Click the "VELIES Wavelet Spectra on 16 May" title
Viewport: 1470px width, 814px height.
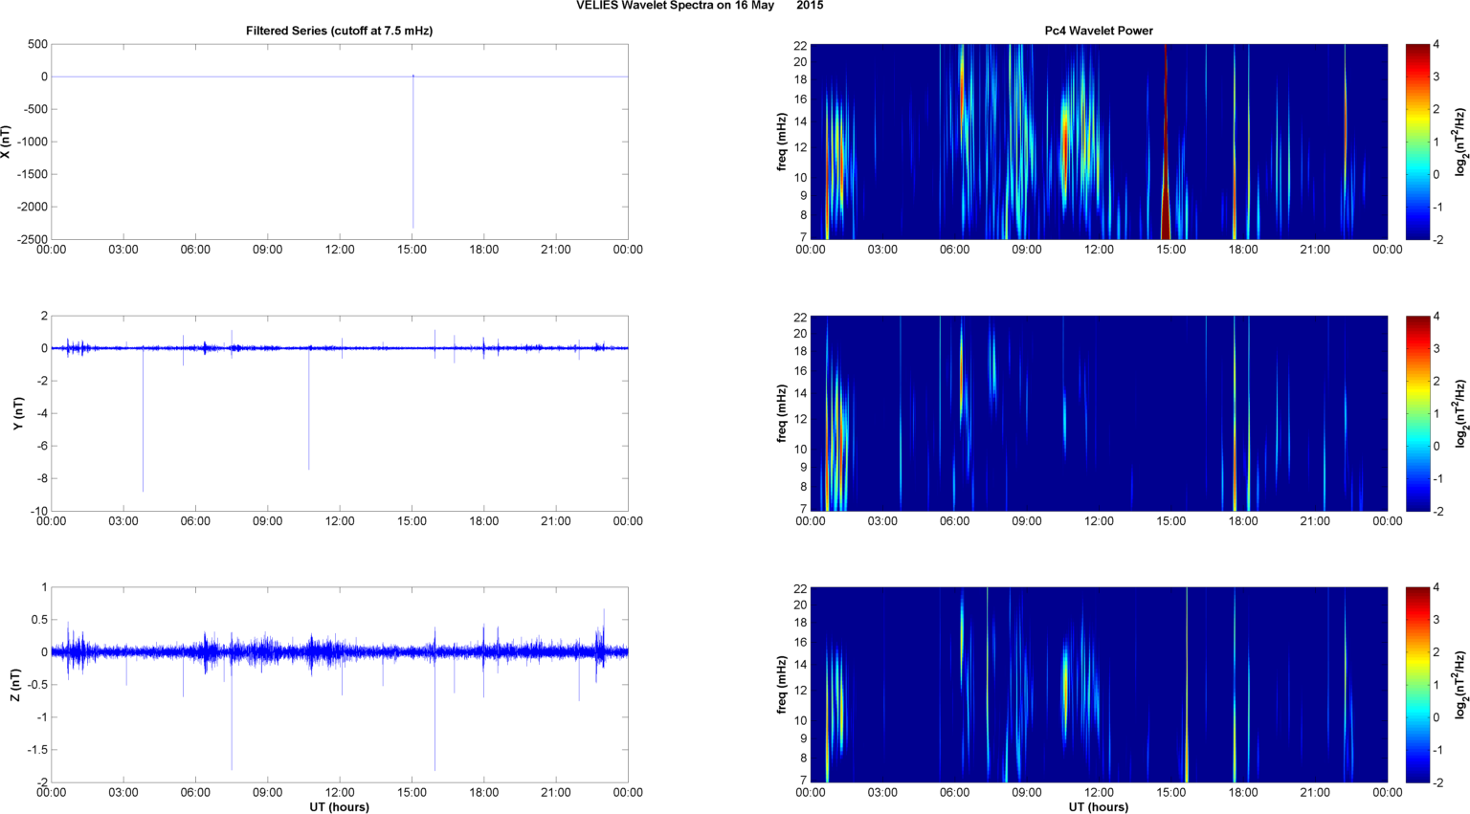(x=675, y=6)
